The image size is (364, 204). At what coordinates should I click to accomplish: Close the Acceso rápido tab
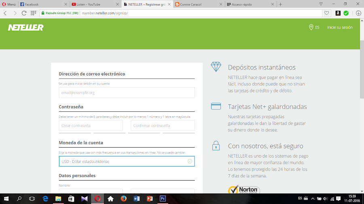pyautogui.click(x=273, y=4)
